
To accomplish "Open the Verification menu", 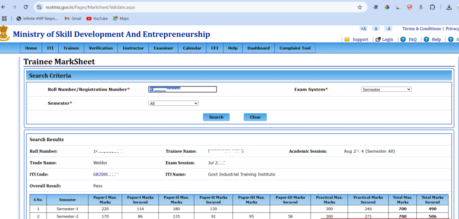I will click(101, 48).
